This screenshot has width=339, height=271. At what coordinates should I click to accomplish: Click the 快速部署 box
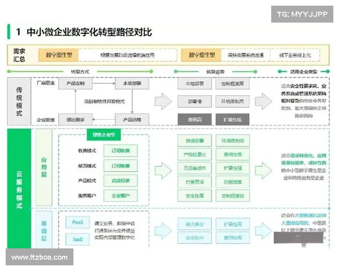[194, 141]
